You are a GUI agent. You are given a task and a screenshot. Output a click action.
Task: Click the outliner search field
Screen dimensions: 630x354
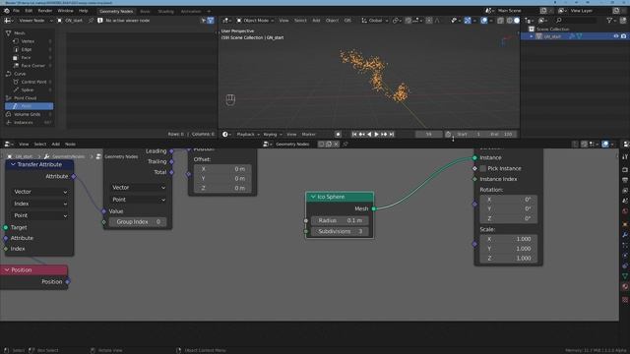[575, 20]
